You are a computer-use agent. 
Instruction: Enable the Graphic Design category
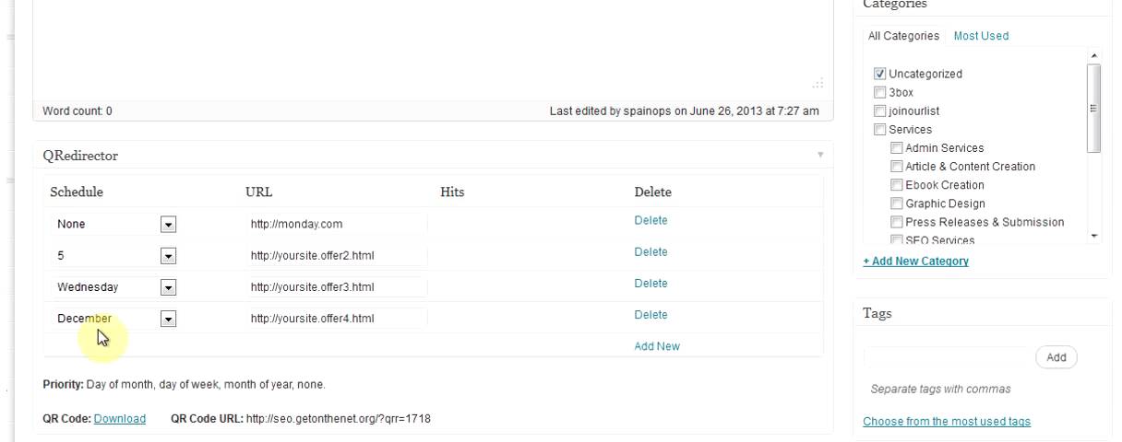pos(896,204)
